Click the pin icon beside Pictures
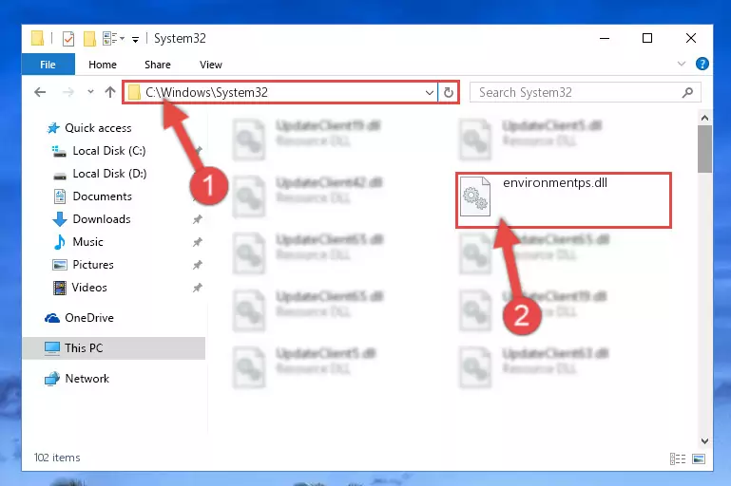The image size is (731, 486). click(x=198, y=265)
